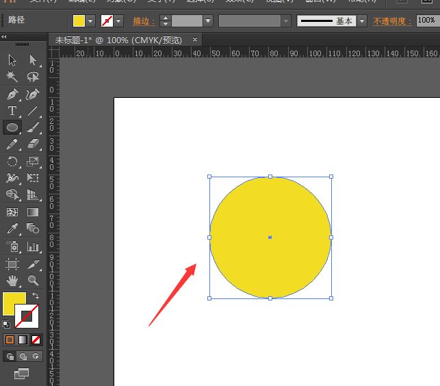Open the 基本 brush definition dropdown
Image resolution: width=440 pixels, height=386 pixels.
362,21
